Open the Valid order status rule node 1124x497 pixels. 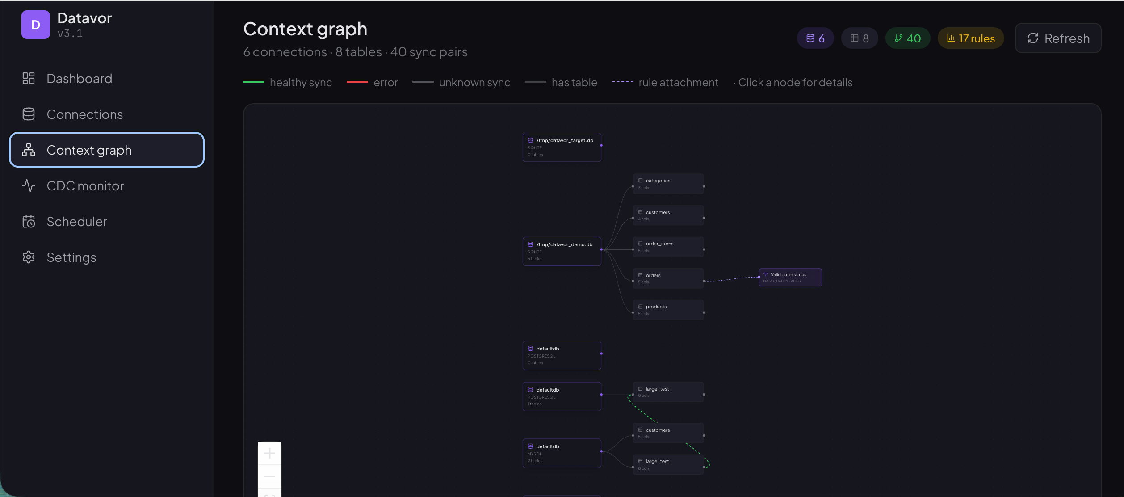pos(790,278)
